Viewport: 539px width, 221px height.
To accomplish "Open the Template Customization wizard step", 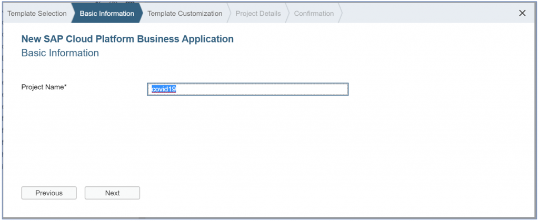I will (x=185, y=13).
